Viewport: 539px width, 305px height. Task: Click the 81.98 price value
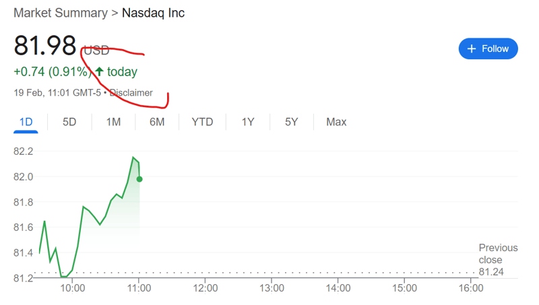tap(45, 46)
